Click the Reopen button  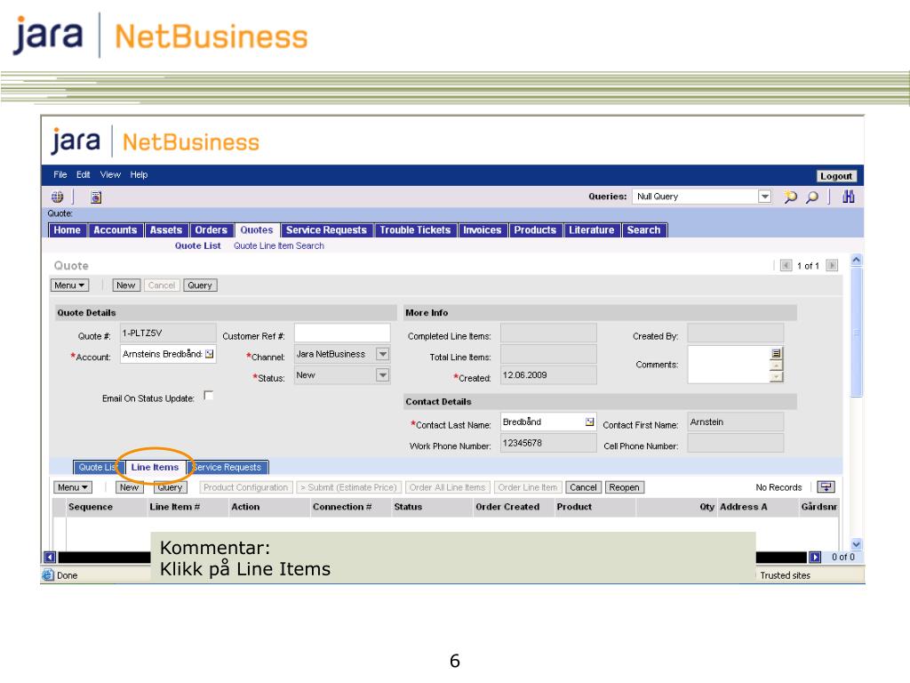(624, 487)
